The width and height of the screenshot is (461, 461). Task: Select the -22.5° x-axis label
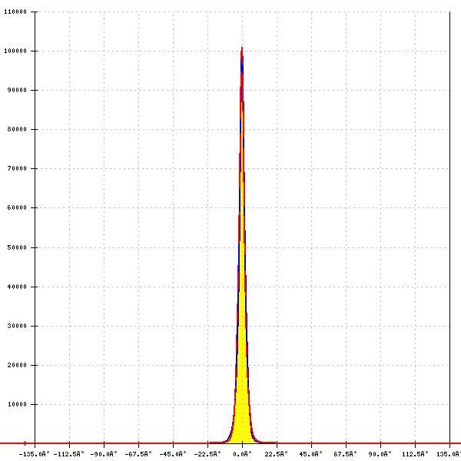(207, 454)
